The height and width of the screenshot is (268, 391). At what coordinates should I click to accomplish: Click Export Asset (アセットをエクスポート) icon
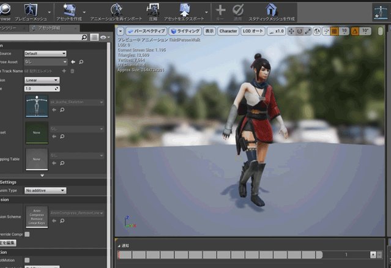pyautogui.click(x=184, y=12)
